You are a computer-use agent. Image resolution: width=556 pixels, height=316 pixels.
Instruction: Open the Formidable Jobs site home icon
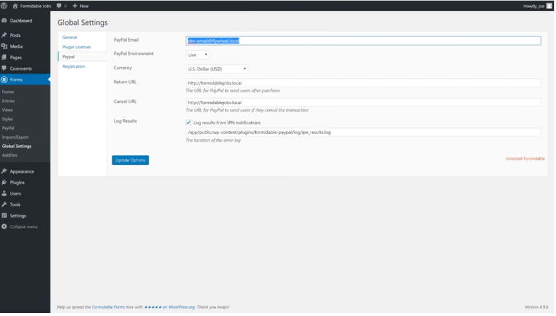[x=15, y=5]
